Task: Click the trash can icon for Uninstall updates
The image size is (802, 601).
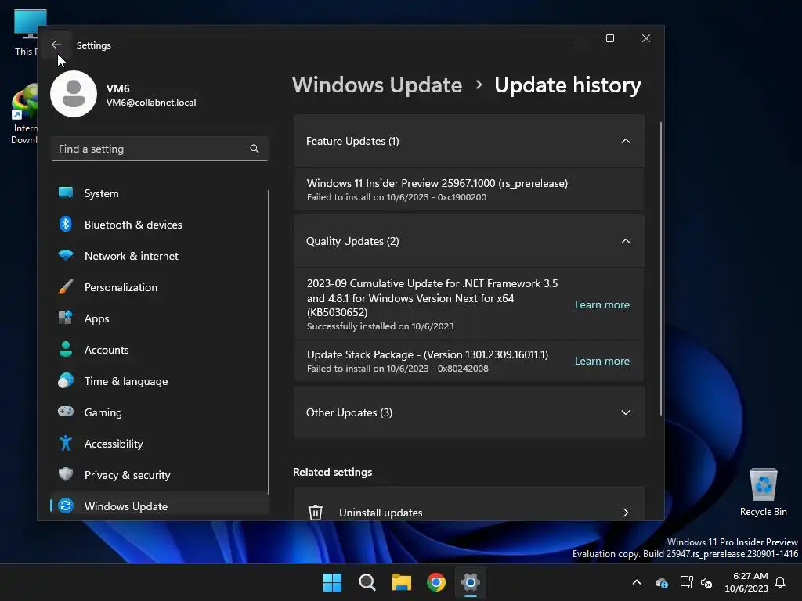Action: 316,512
